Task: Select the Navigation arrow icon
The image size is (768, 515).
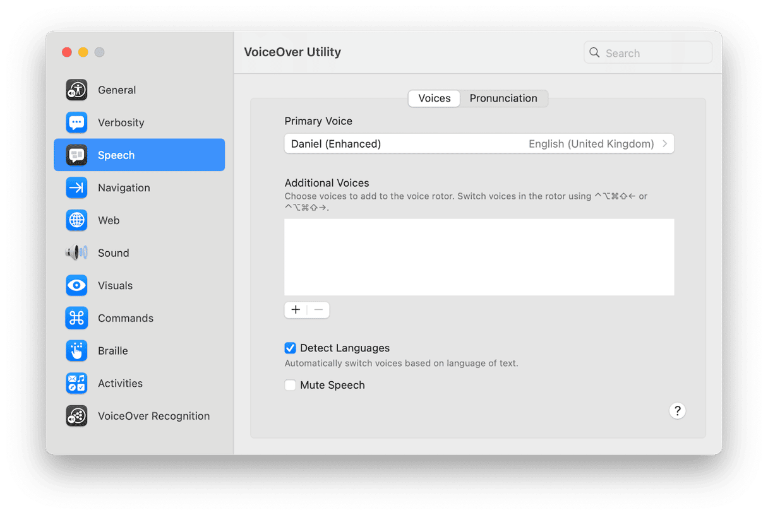Action: tap(76, 187)
